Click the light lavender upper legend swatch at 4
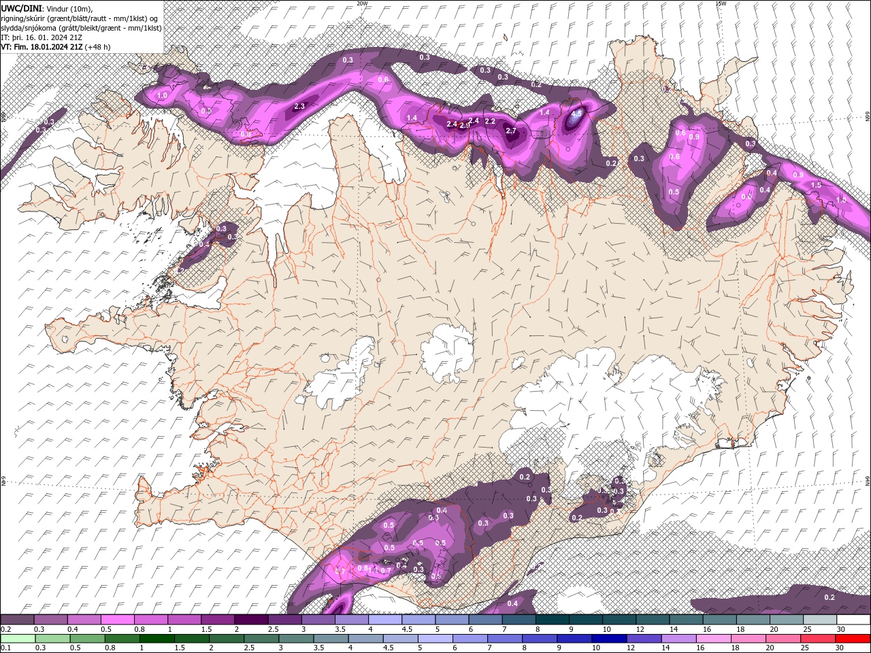 pyautogui.click(x=385, y=620)
